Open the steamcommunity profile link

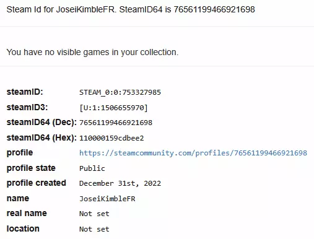(193, 153)
